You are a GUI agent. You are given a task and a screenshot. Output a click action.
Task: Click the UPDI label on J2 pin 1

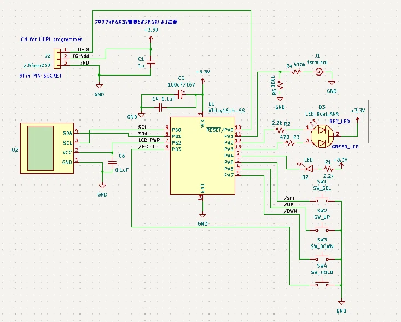[x=83, y=50]
